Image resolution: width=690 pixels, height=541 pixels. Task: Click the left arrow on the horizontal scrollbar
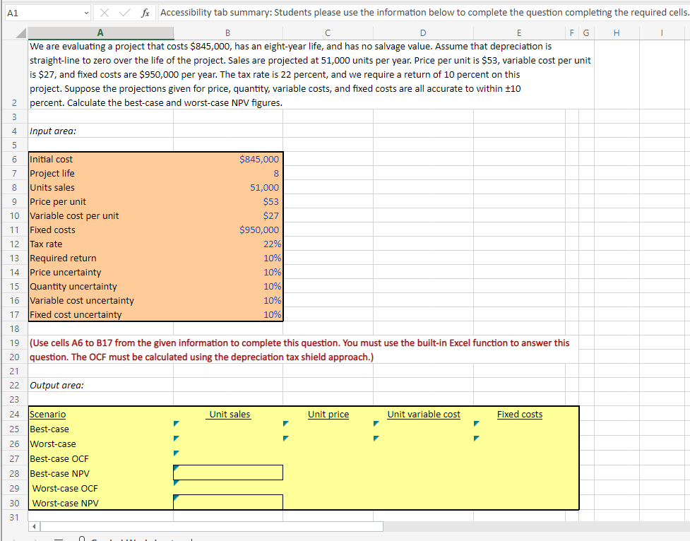(33, 526)
